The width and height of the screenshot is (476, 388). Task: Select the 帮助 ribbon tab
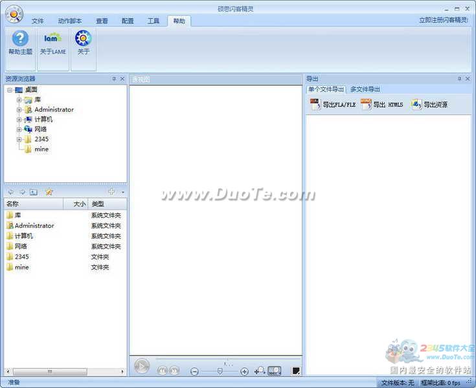tap(179, 21)
